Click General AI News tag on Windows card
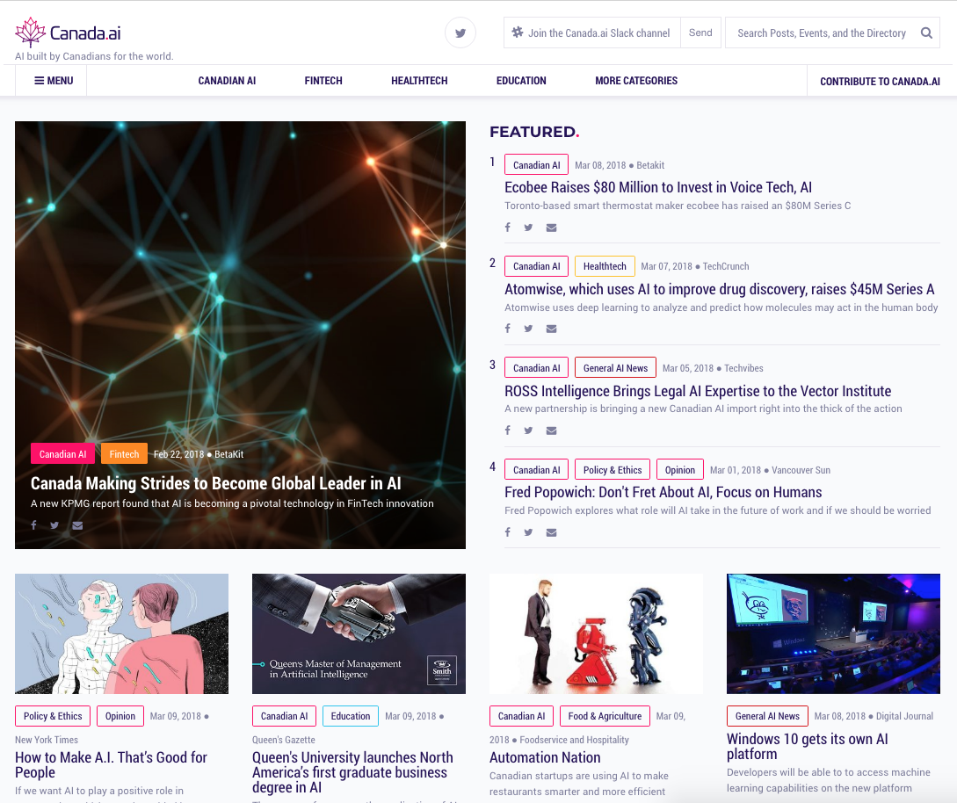957x803 pixels. coord(767,716)
